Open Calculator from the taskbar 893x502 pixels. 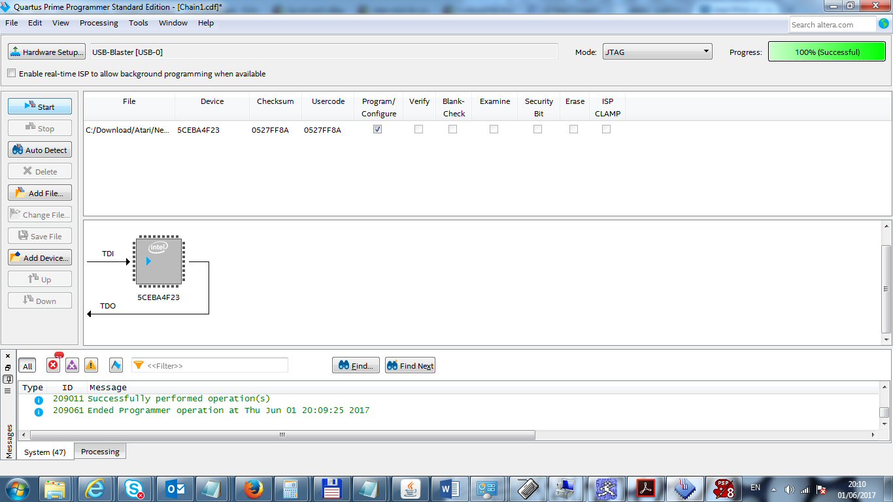tap(292, 489)
